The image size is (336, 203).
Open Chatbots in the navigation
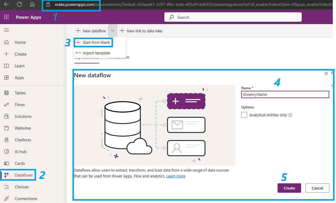click(x=23, y=140)
